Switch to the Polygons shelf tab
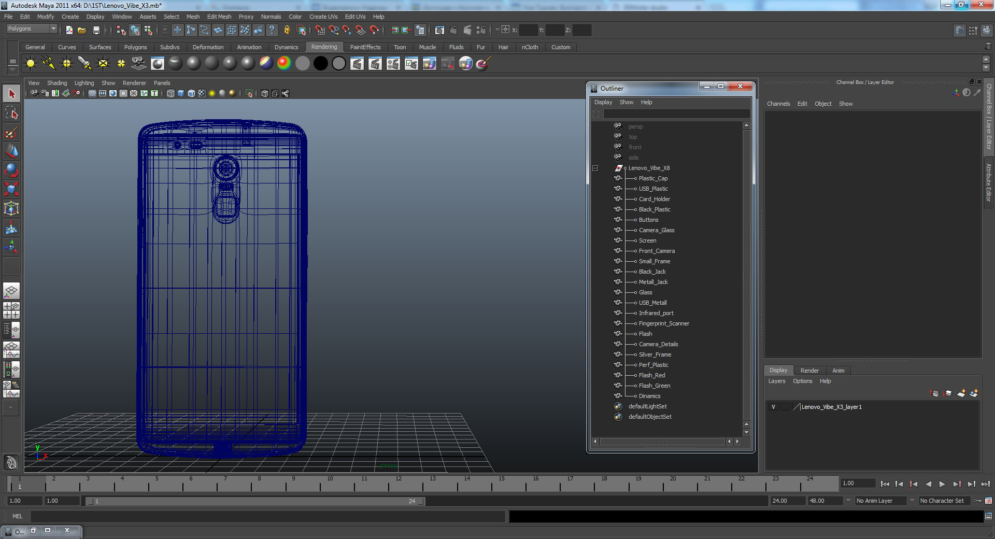 136,47
